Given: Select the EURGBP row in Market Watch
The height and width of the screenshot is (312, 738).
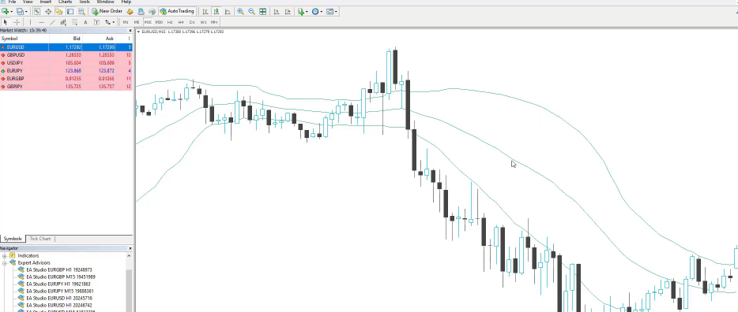Looking at the screenshot, I should coord(66,79).
